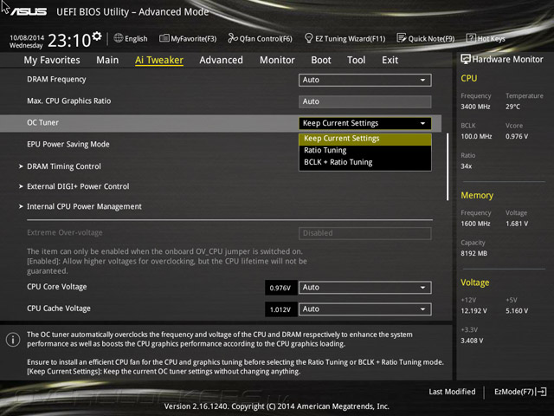The image size is (554, 416).
Task: Click the DRAM Frequency dropdown arrow
Action: coord(422,80)
